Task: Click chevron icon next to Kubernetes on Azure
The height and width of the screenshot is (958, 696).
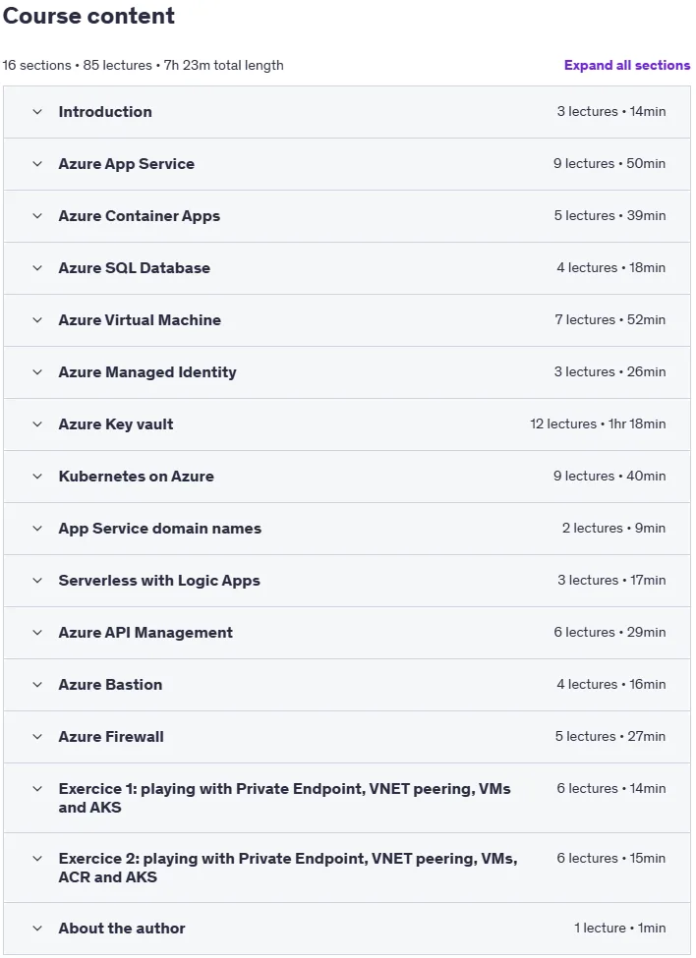Action: (37, 476)
